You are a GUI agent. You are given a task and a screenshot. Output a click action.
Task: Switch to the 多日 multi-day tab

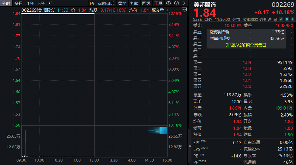(18, 3)
